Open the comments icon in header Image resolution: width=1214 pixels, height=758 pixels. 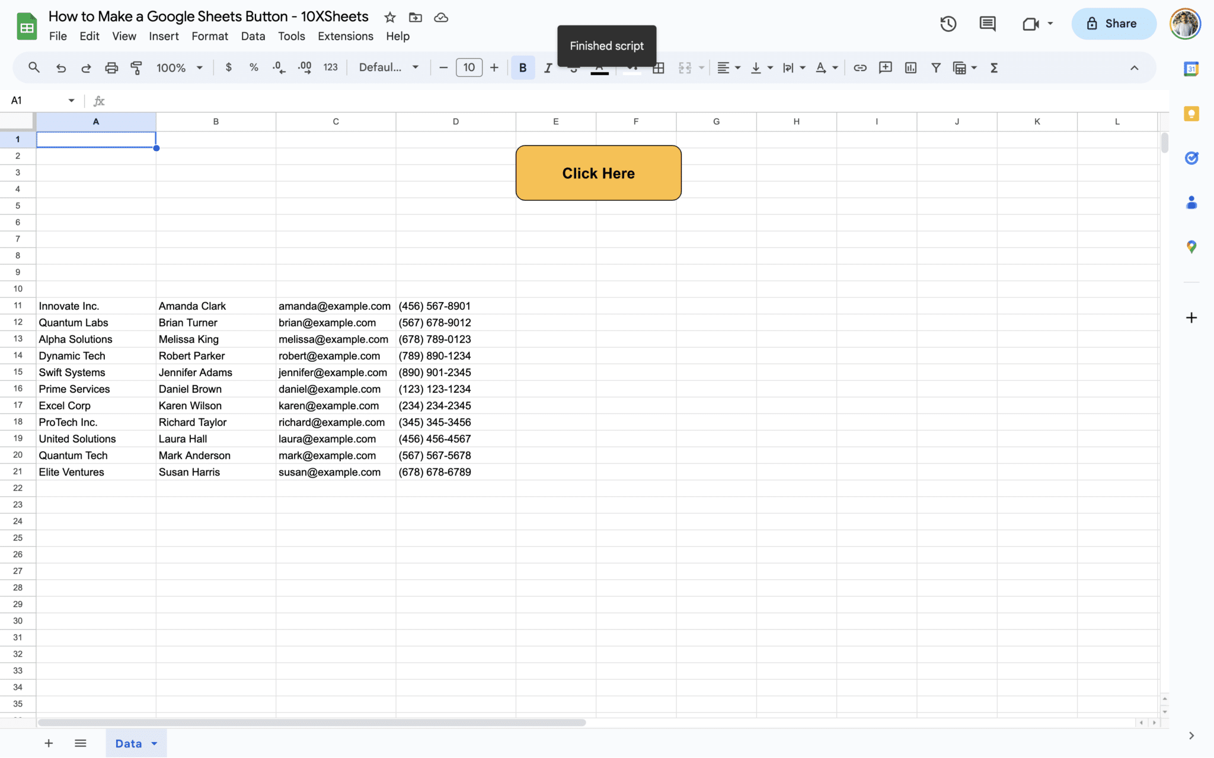987,24
